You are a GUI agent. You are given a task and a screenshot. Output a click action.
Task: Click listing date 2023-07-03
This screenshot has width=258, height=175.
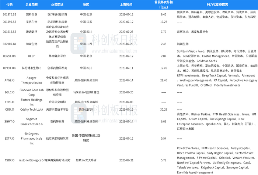126,102
